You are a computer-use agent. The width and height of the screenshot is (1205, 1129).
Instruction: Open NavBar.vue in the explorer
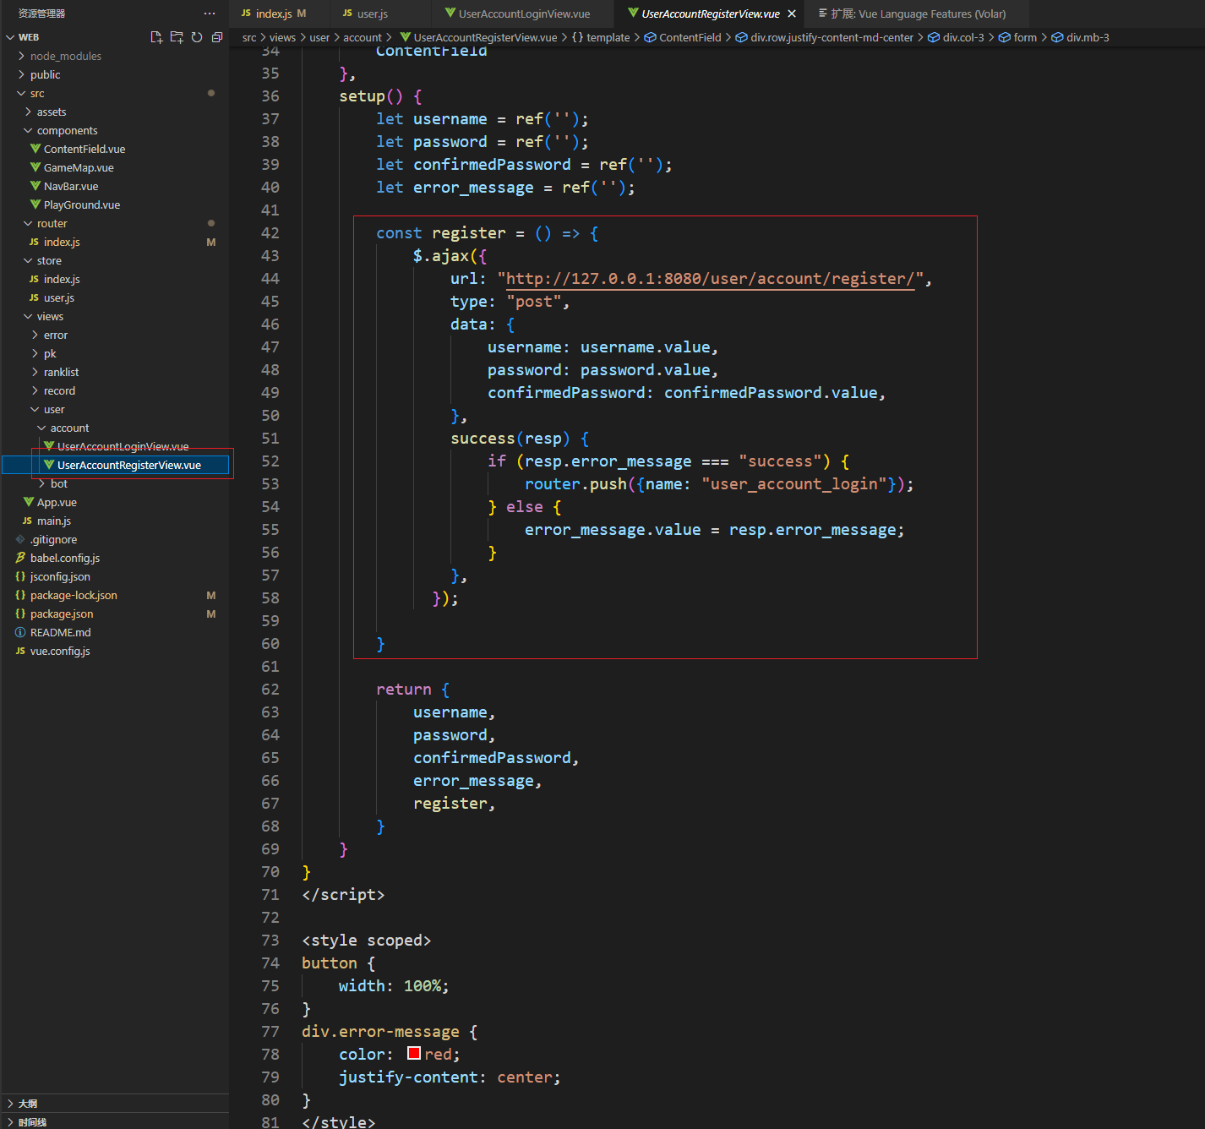71,186
